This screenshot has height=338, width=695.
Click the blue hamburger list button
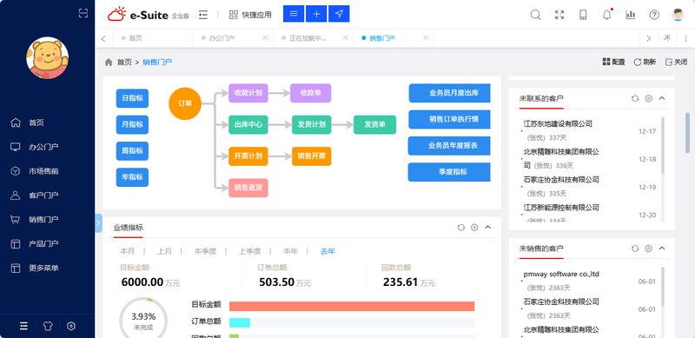(x=294, y=14)
